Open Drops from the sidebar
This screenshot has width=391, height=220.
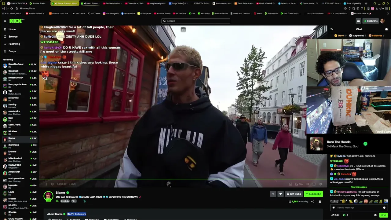pos(12,51)
